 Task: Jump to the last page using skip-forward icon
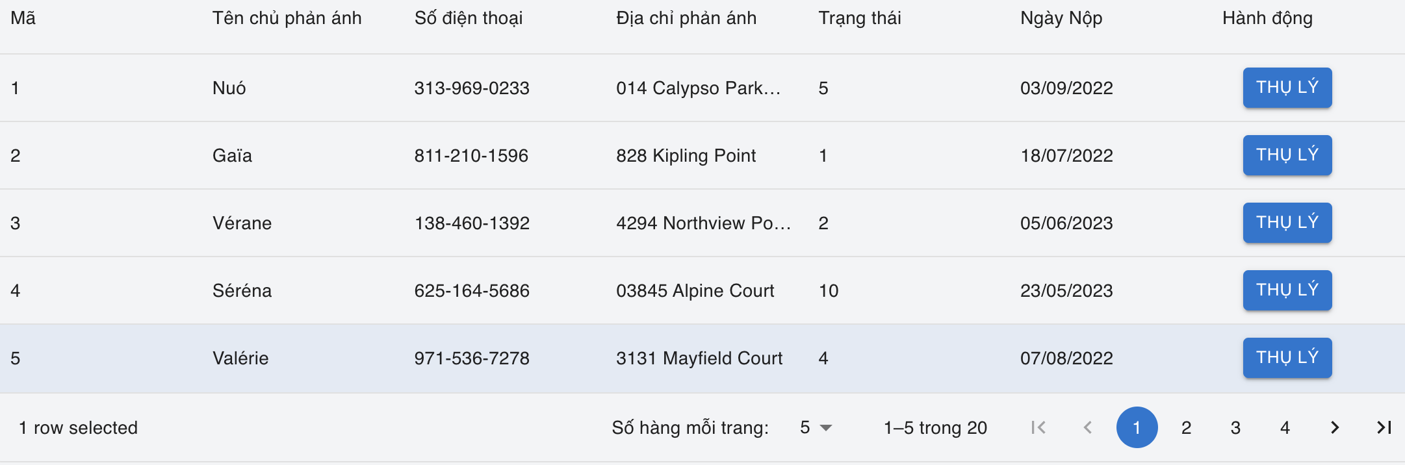tap(1383, 427)
